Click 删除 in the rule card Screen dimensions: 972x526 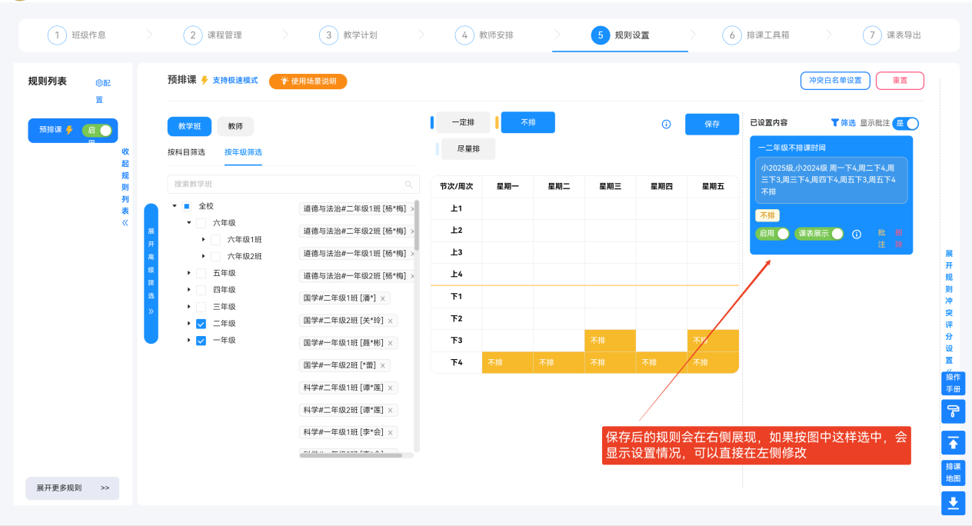point(899,238)
